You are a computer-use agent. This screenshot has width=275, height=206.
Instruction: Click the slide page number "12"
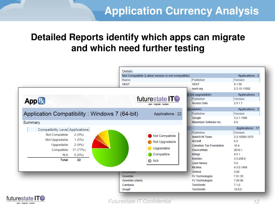coord(256,201)
